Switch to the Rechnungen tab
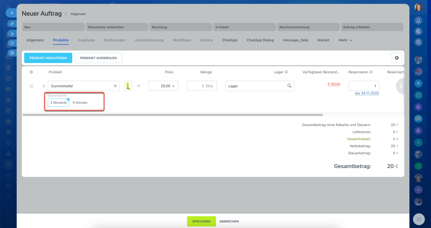The width and height of the screenshot is (431, 228). click(x=115, y=40)
